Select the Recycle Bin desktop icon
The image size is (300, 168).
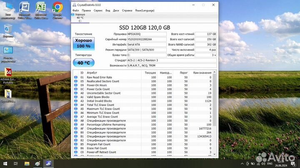point(8,31)
